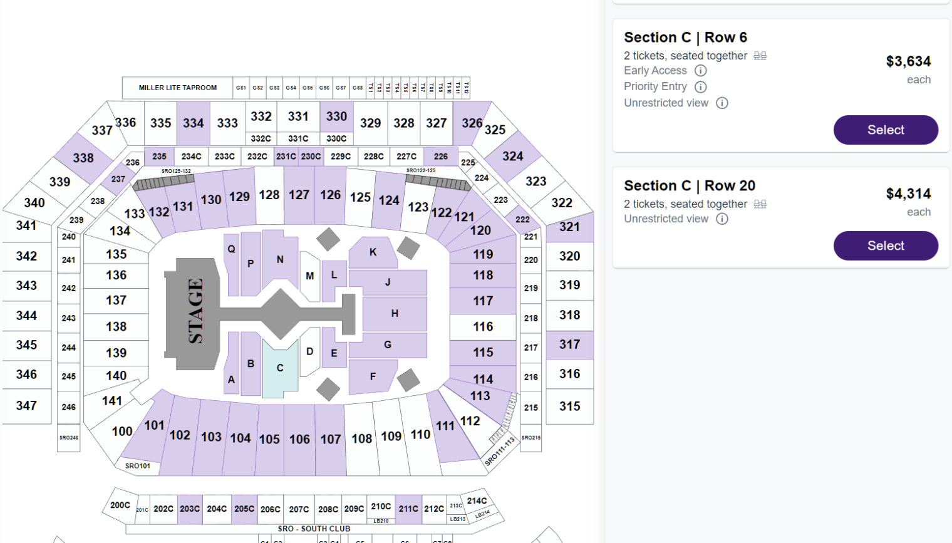Choose floor section C on the map
This screenshot has height=543, width=952.
[280, 368]
